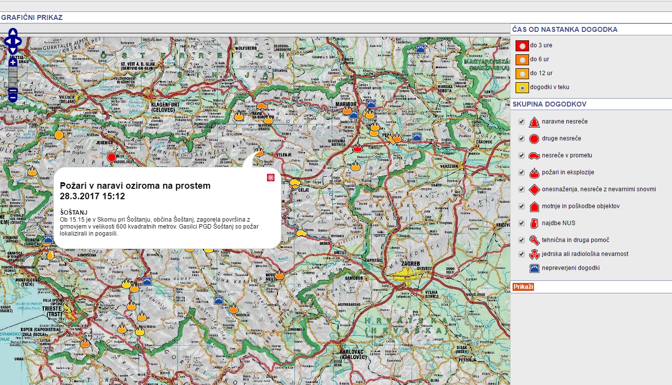
Task: Click the 'ŠOŠTANJ' location label in the popup
Action: tap(73, 213)
